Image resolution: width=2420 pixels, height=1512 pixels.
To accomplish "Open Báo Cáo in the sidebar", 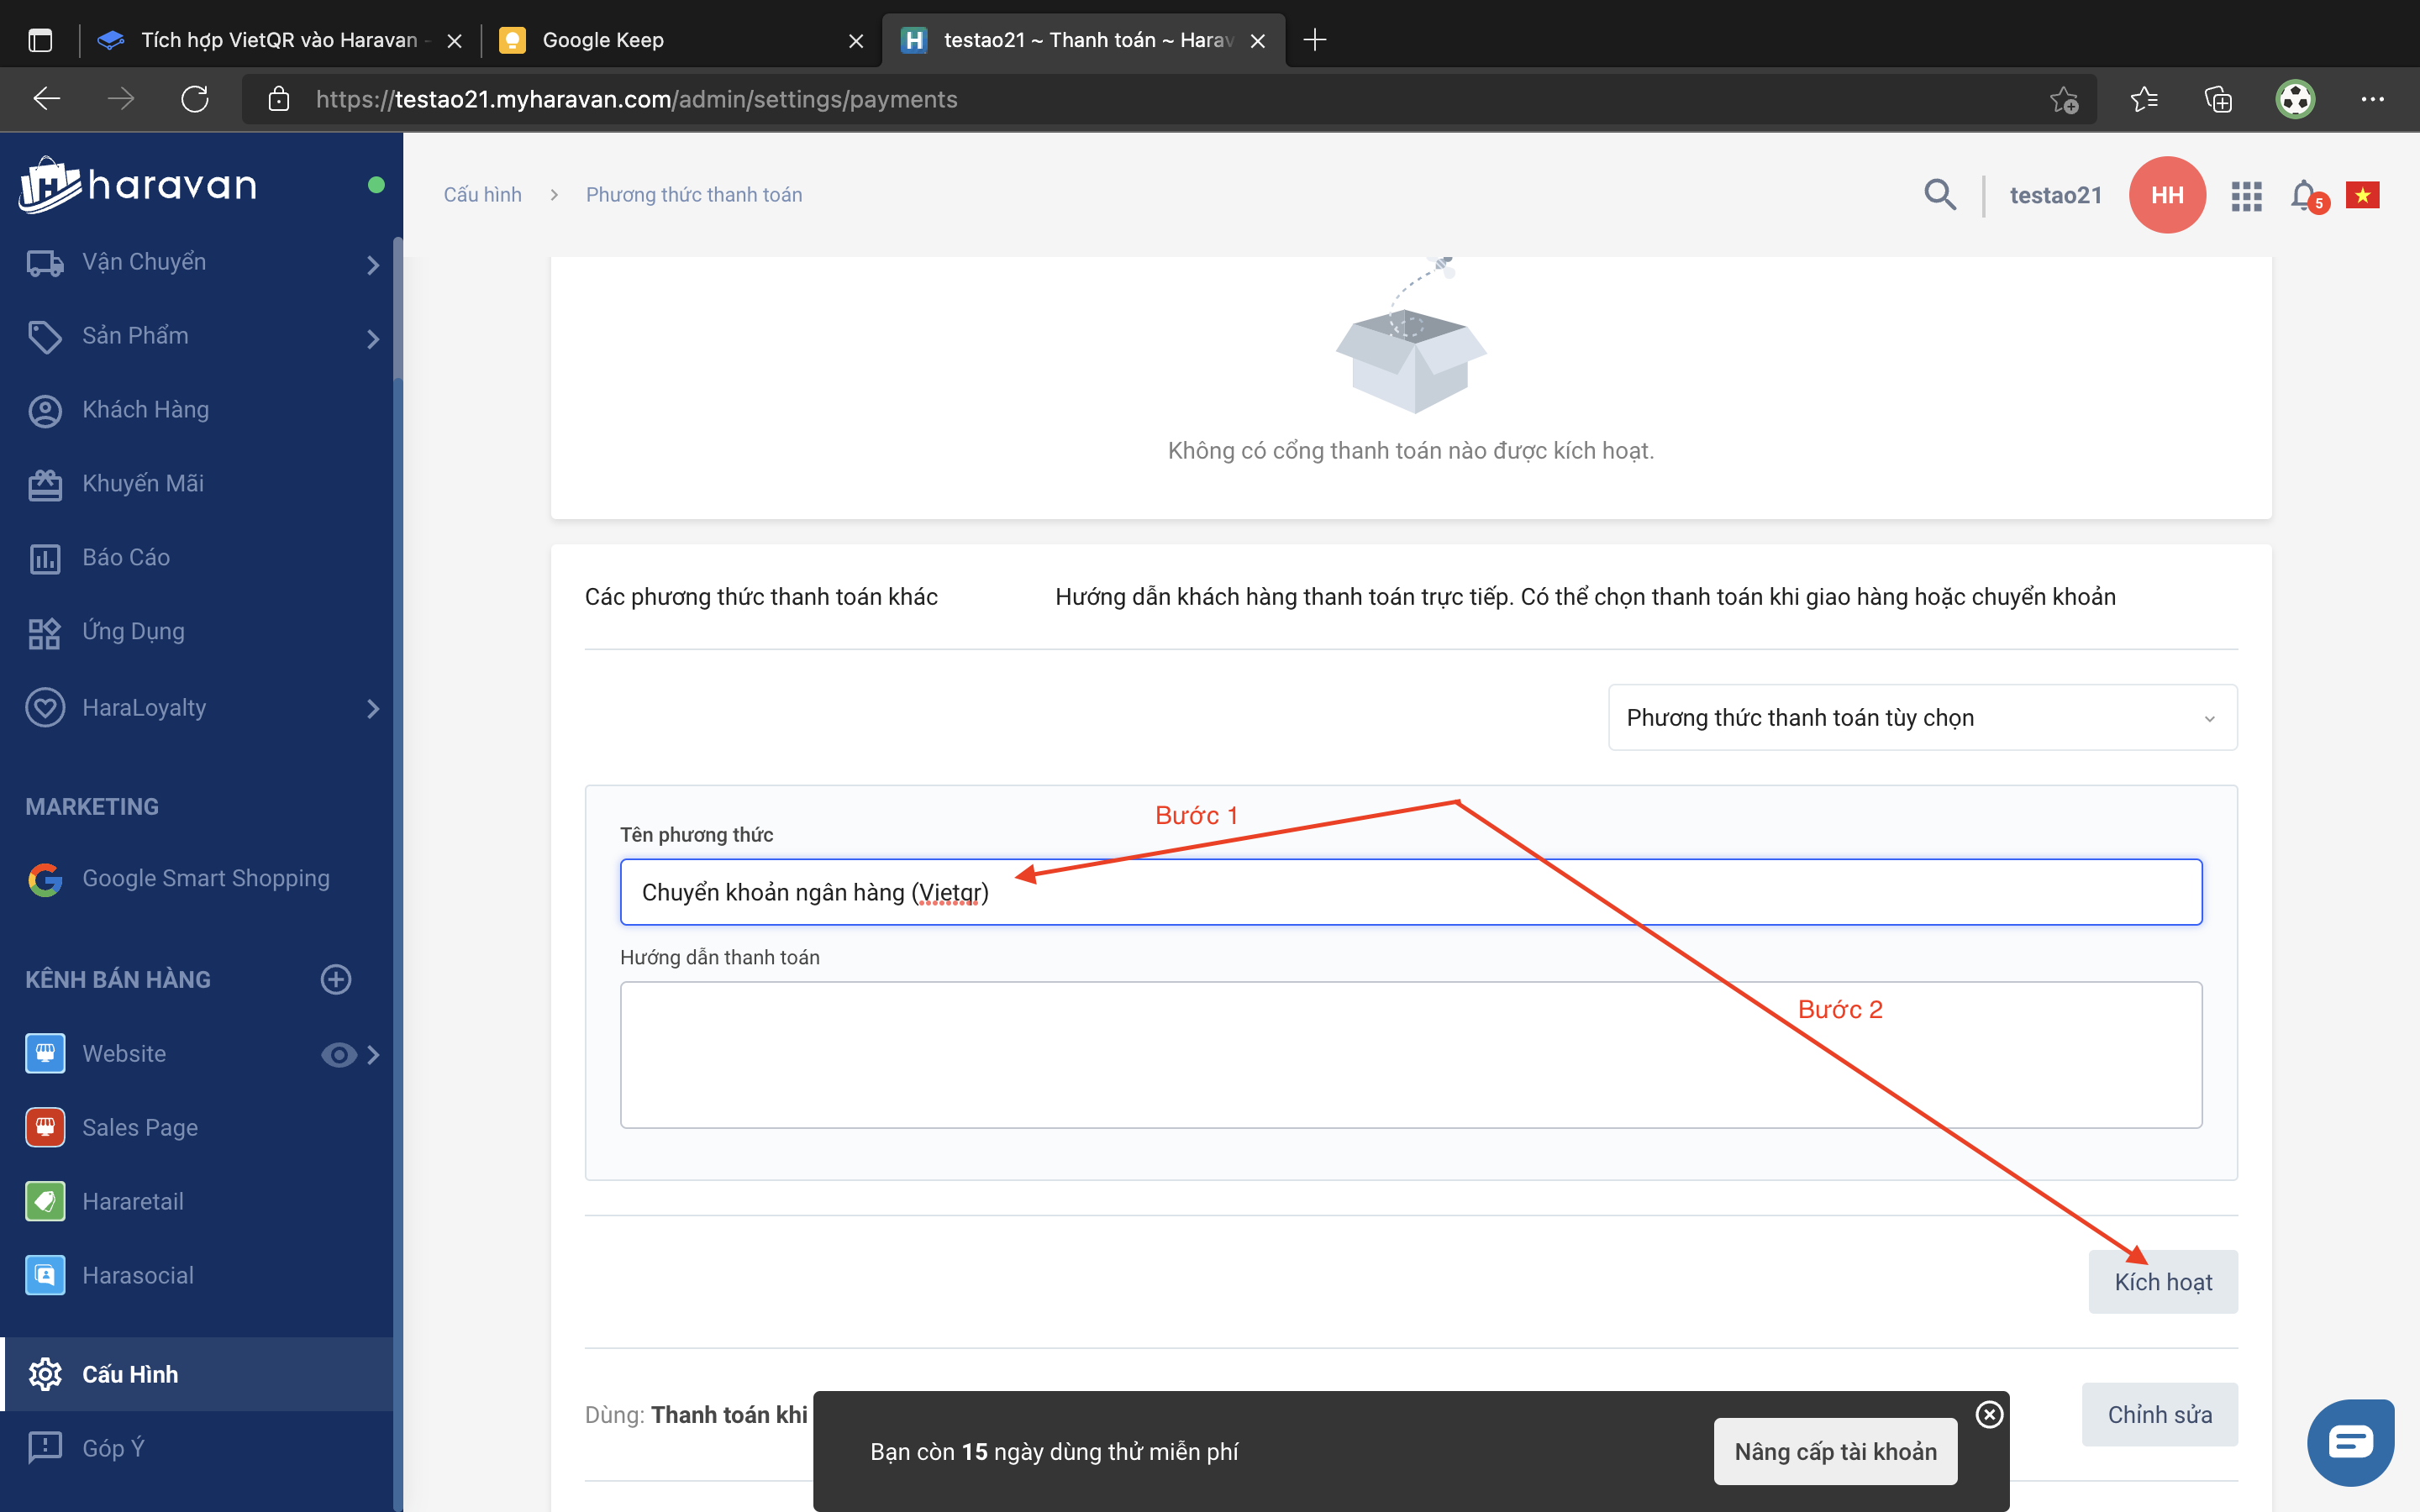I will pos(126,557).
